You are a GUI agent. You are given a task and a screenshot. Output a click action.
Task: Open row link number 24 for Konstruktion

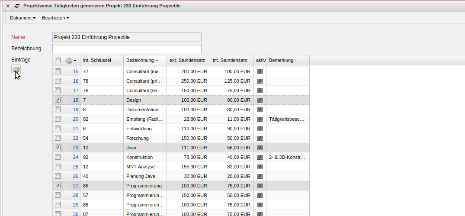click(75, 157)
